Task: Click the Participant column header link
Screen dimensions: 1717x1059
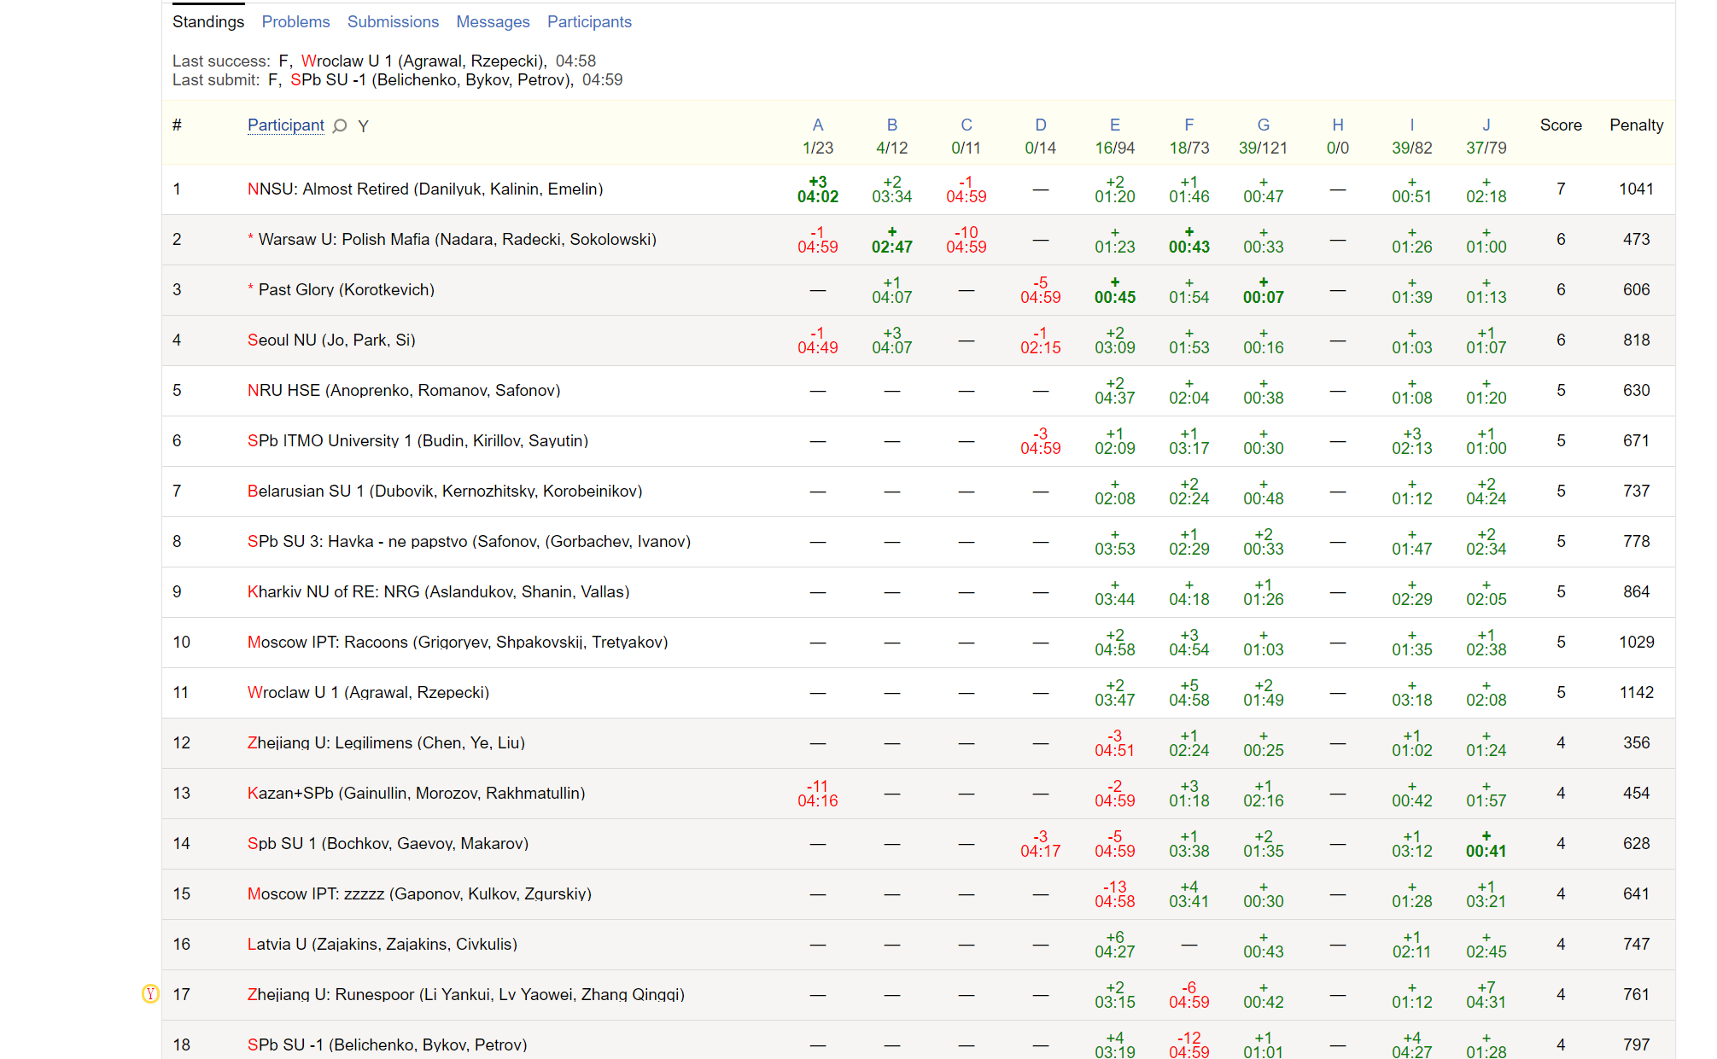Action: pos(285,125)
